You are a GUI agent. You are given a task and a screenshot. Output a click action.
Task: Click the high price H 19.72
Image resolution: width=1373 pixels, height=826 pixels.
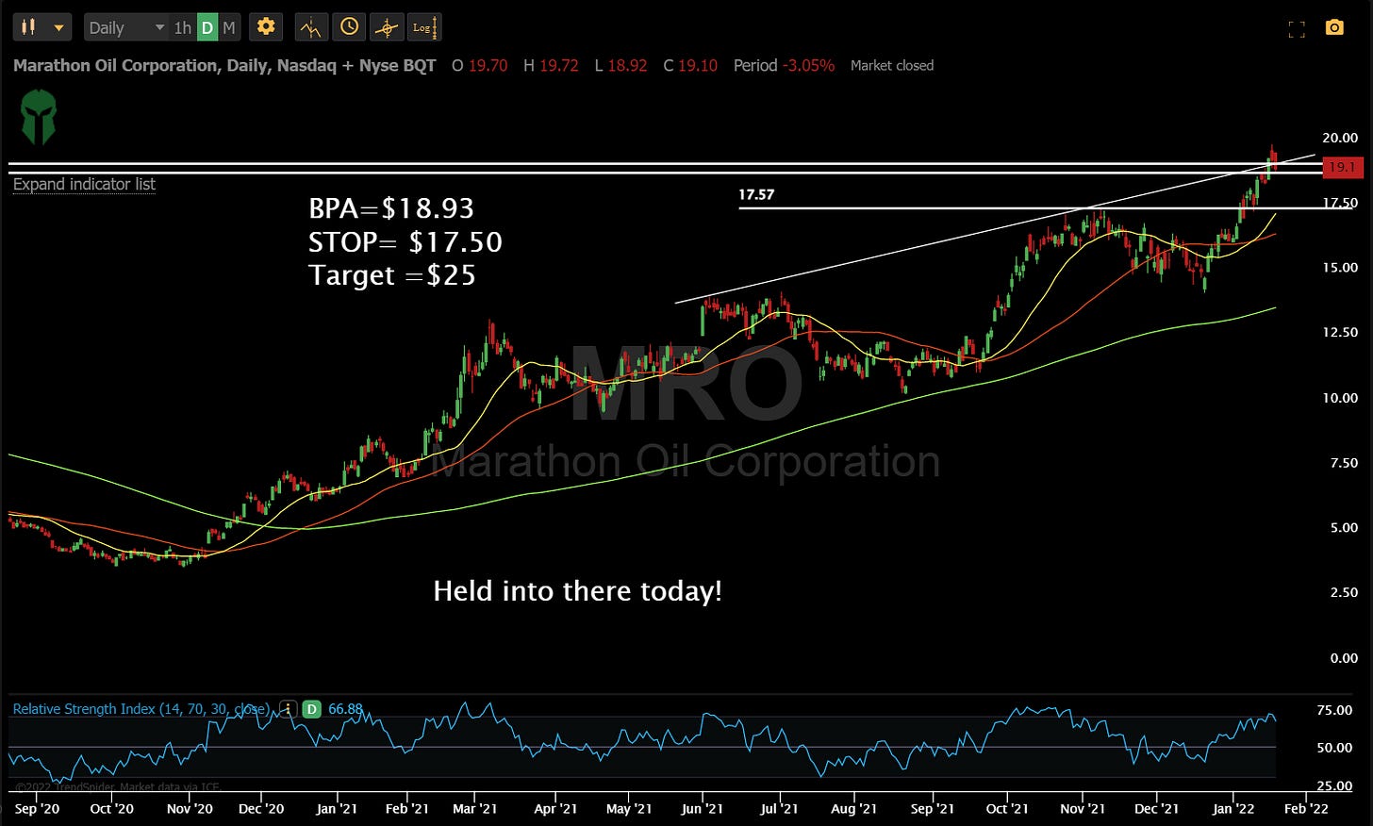[551, 65]
